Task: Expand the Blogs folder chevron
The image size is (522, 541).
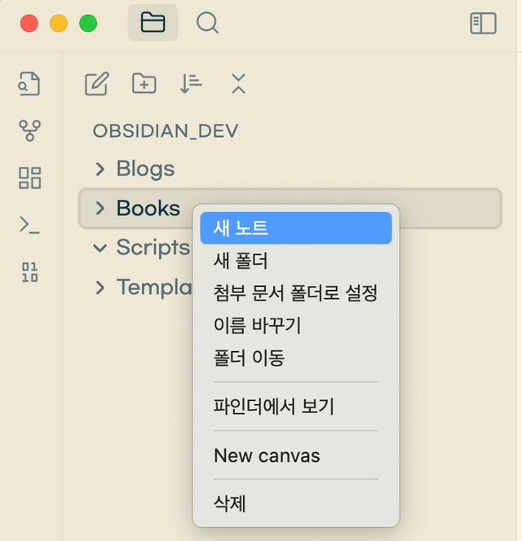Action: pyautogui.click(x=100, y=169)
